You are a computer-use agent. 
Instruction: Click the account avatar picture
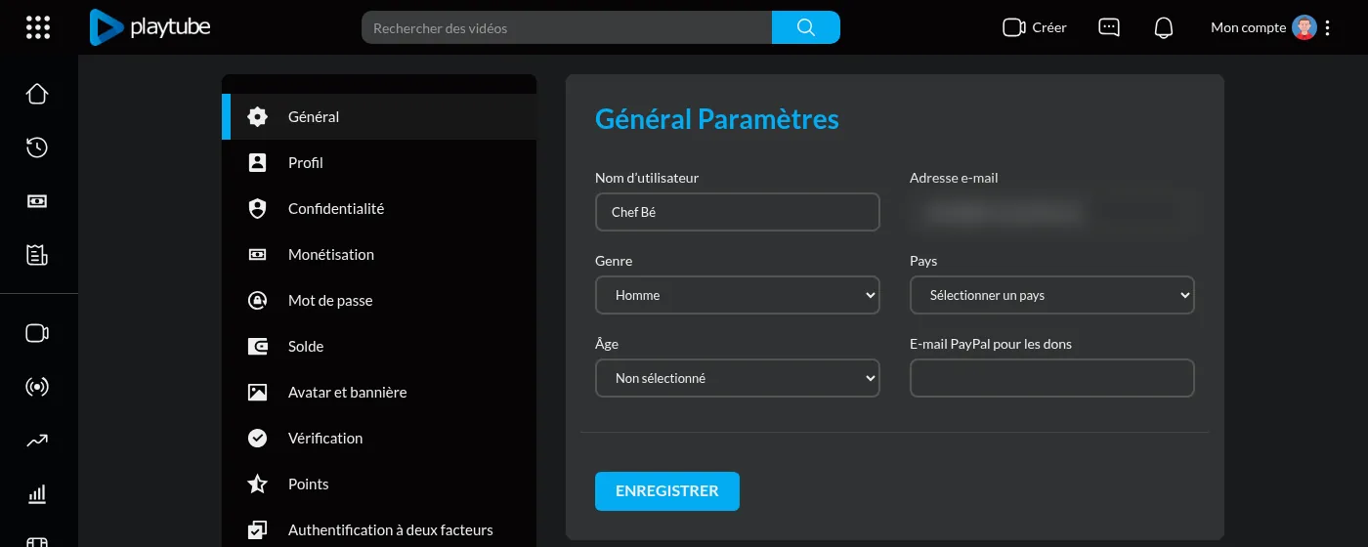[x=1304, y=27]
